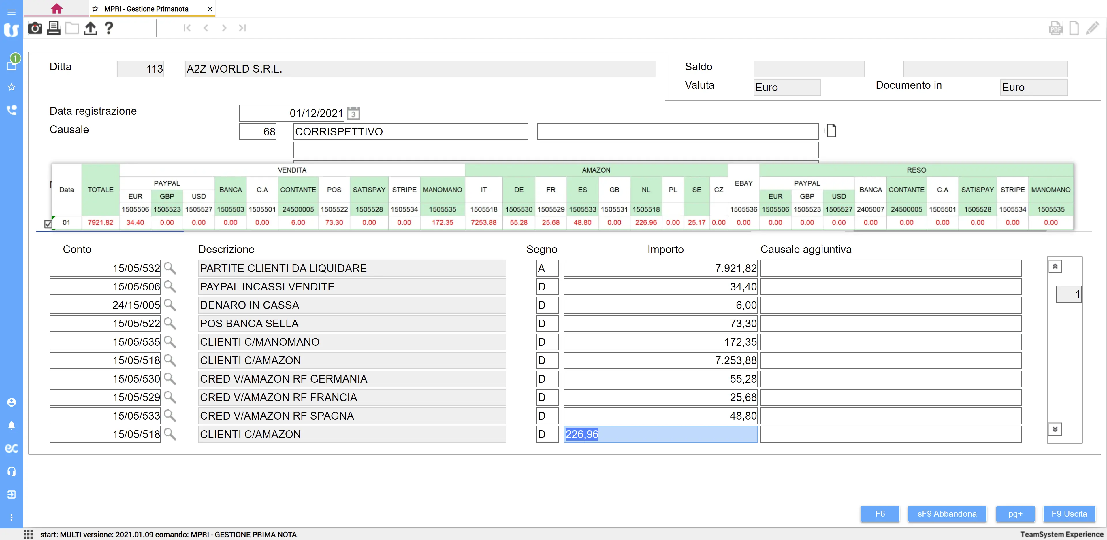The height and width of the screenshot is (540, 1107).
Task: Click the printer icon in toolbar
Action: (53, 28)
